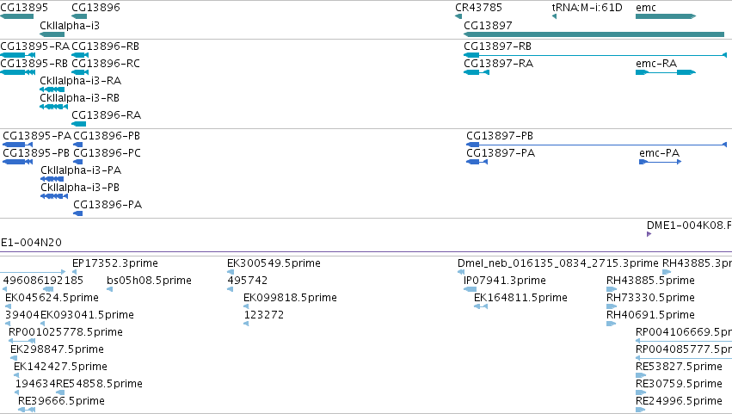Select the emc-RA transcript glyph
This screenshot has height=414, width=732.
(666, 72)
